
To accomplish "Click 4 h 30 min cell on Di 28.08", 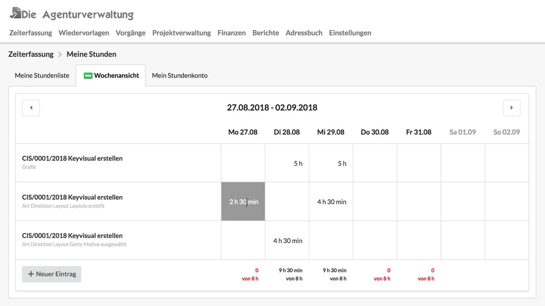I will [x=287, y=241].
